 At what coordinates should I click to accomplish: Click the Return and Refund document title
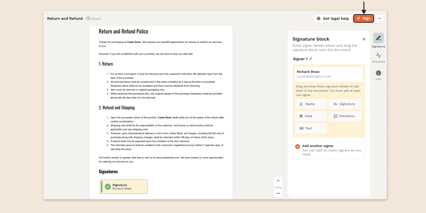65,18
